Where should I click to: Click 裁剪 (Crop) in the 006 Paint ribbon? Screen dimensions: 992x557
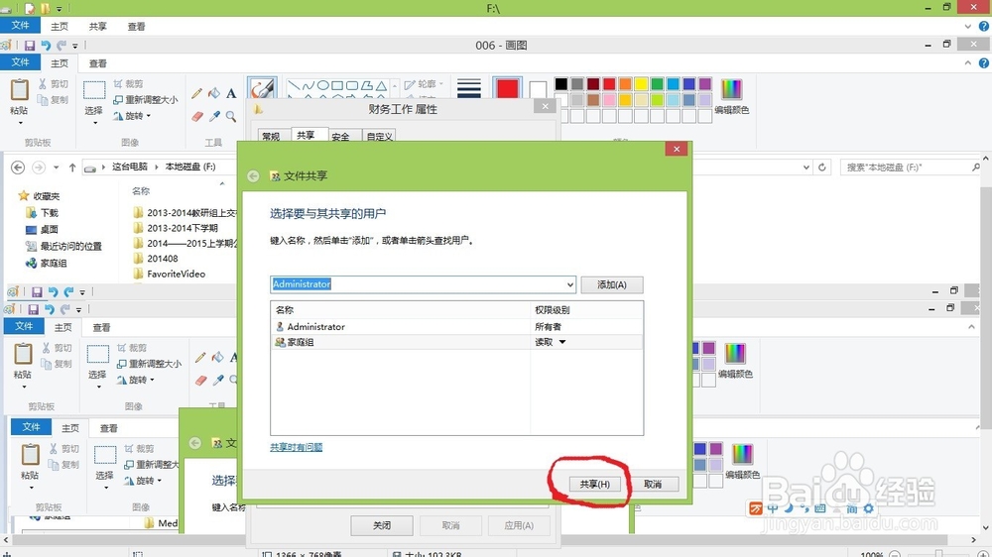(128, 83)
